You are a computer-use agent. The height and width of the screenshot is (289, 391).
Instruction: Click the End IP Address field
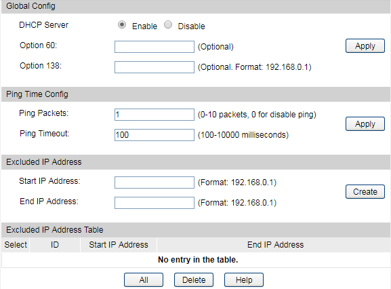(x=155, y=203)
